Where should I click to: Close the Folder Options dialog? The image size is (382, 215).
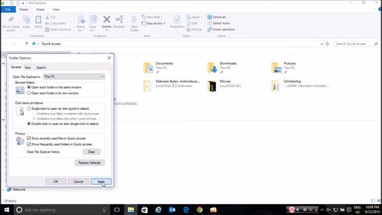click(109, 58)
